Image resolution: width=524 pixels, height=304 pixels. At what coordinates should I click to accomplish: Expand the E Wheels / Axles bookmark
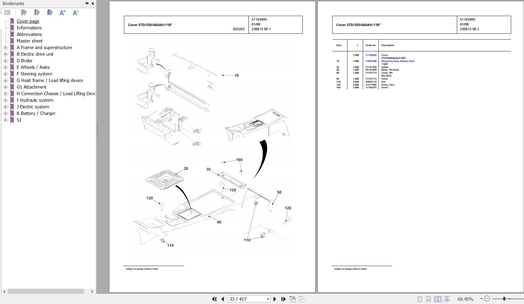tap(5, 67)
